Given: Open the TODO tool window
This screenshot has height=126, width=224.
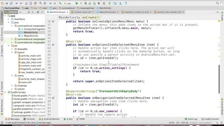Looking at the screenshot, I should tap(80, 119).
